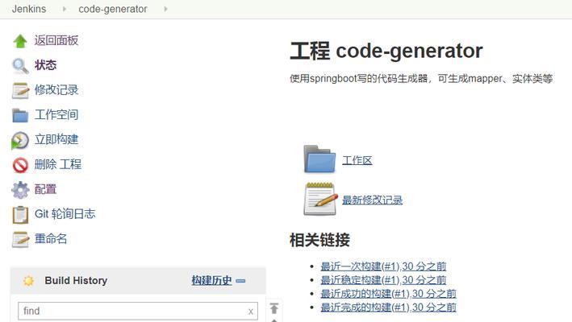Screen dimensions: 572x322
Task: Open 修改记录 in the sidebar
Action: 56,90
